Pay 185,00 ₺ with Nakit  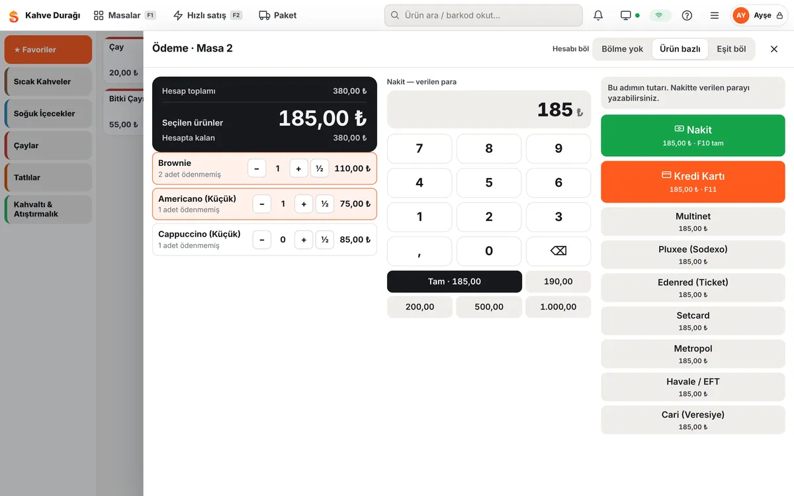pyautogui.click(x=693, y=136)
